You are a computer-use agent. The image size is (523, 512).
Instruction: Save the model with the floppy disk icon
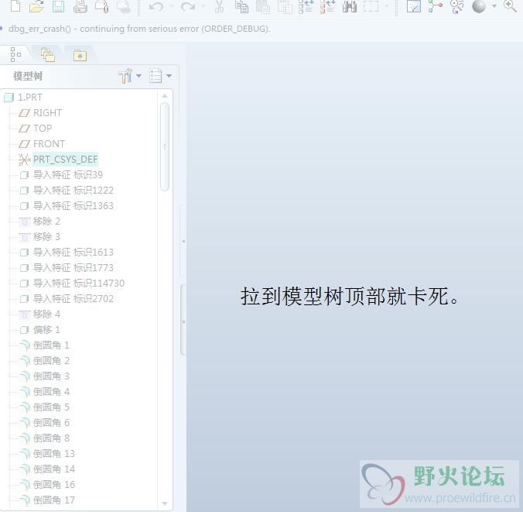point(58,6)
